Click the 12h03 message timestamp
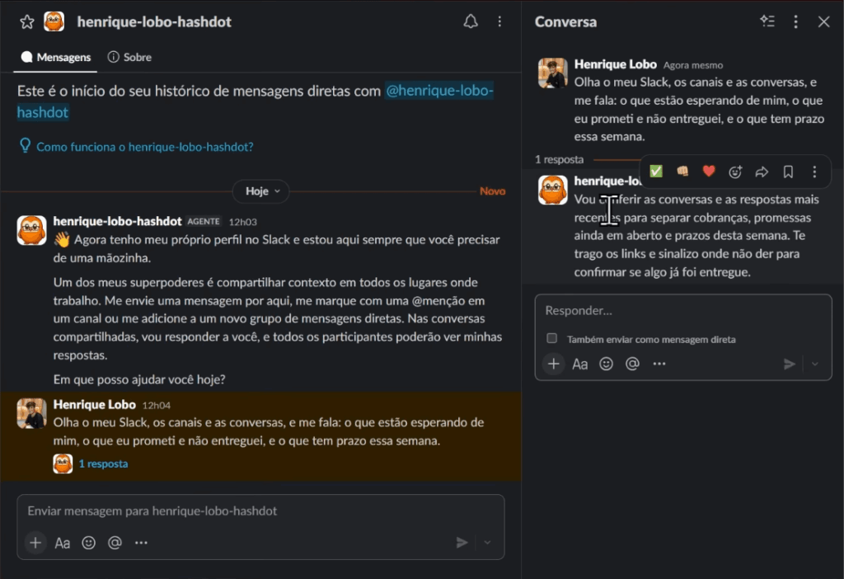This screenshot has height=579, width=844. pos(243,222)
